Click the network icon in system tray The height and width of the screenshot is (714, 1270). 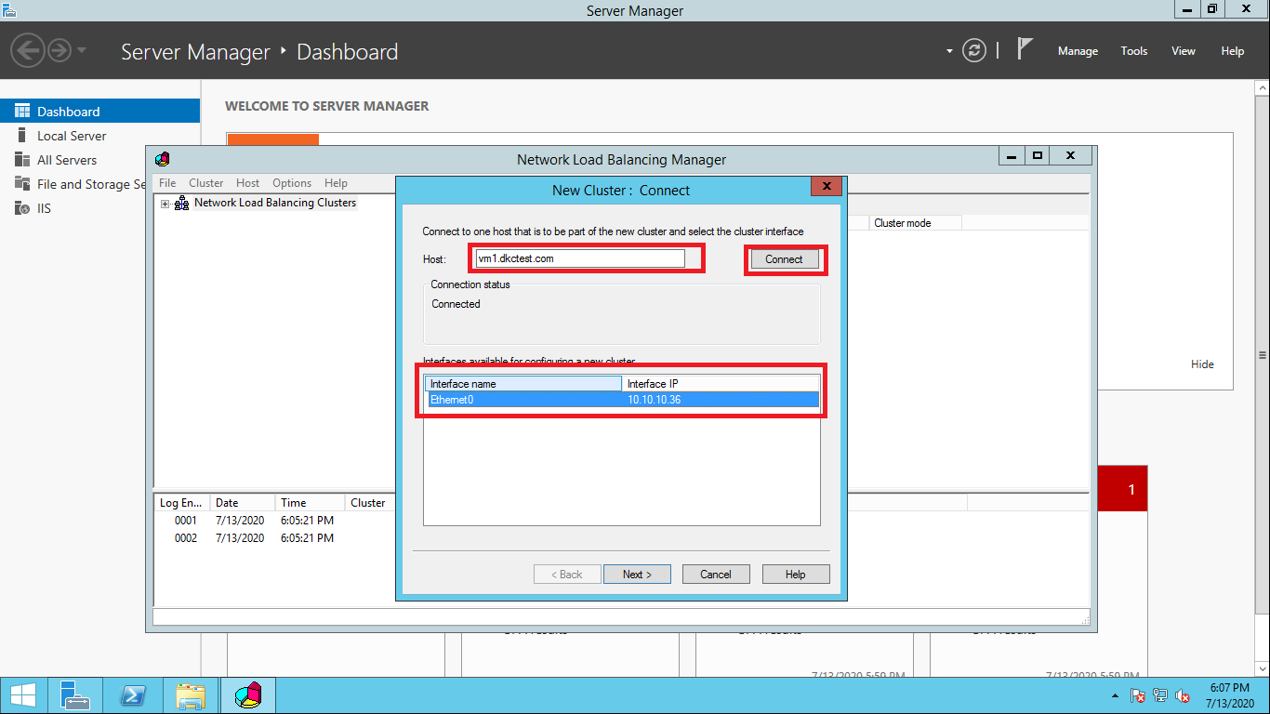coord(1160,695)
